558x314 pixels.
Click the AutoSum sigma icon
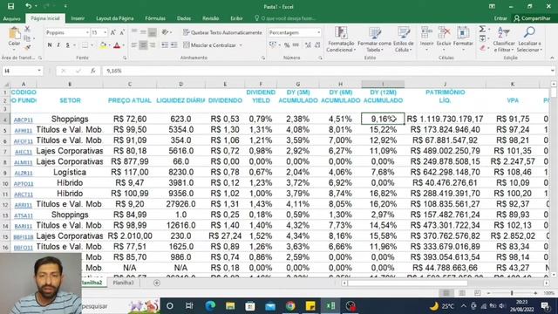tap(482, 29)
